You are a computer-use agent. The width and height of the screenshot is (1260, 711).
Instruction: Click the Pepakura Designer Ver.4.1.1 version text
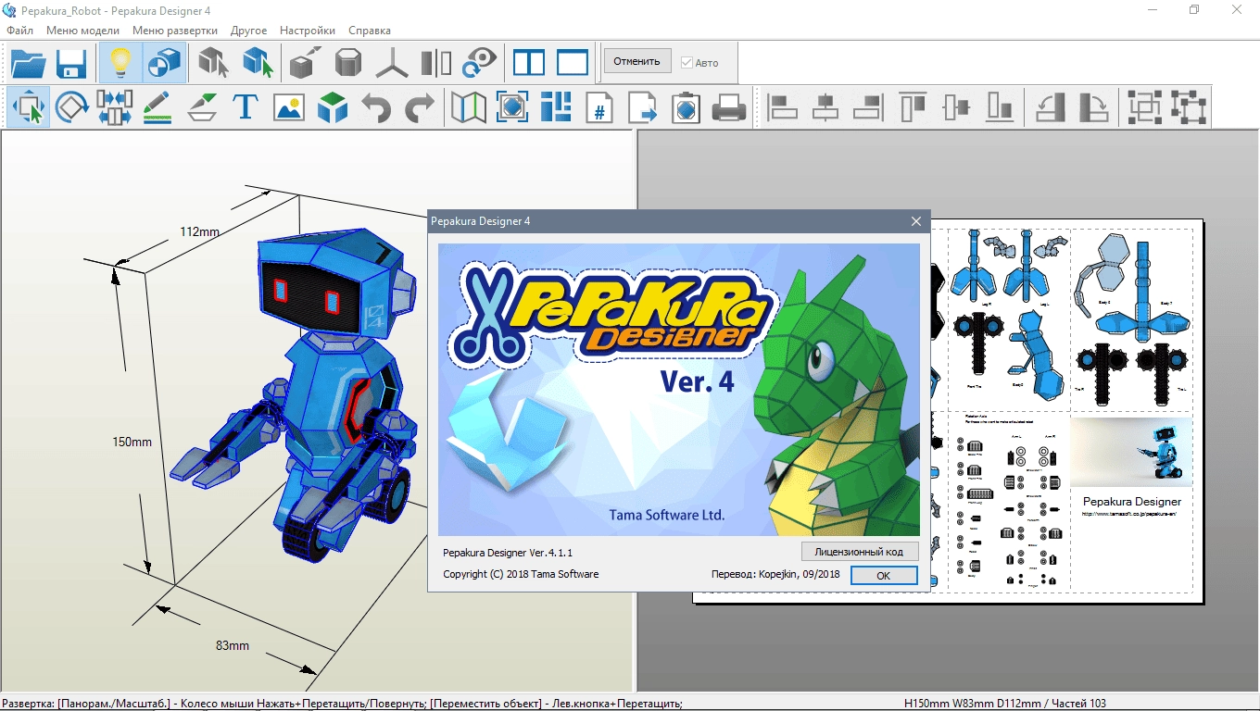(x=508, y=553)
